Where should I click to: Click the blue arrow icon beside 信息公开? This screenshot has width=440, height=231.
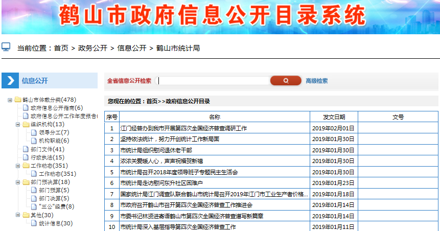click(11, 80)
